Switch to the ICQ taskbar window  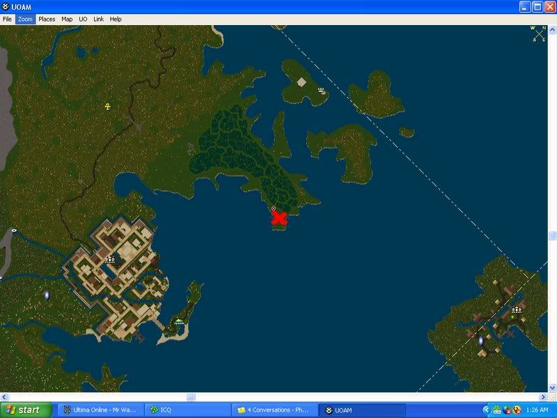point(188,410)
